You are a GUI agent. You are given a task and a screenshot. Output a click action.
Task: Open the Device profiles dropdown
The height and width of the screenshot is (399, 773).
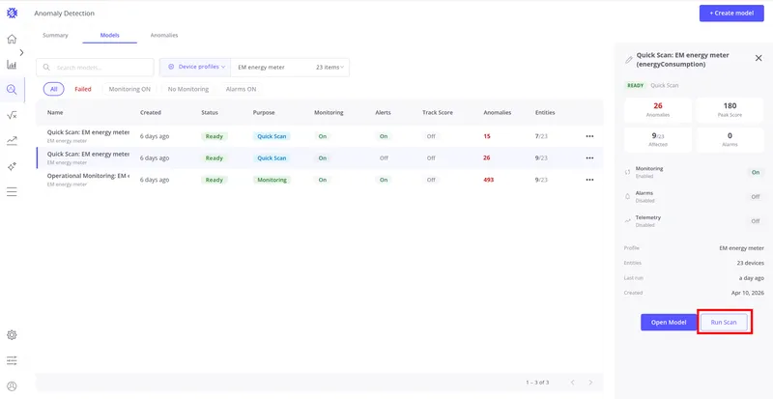click(195, 67)
